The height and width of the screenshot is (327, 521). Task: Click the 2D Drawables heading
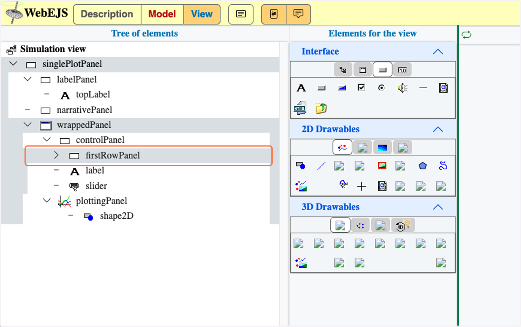pyautogui.click(x=330, y=129)
